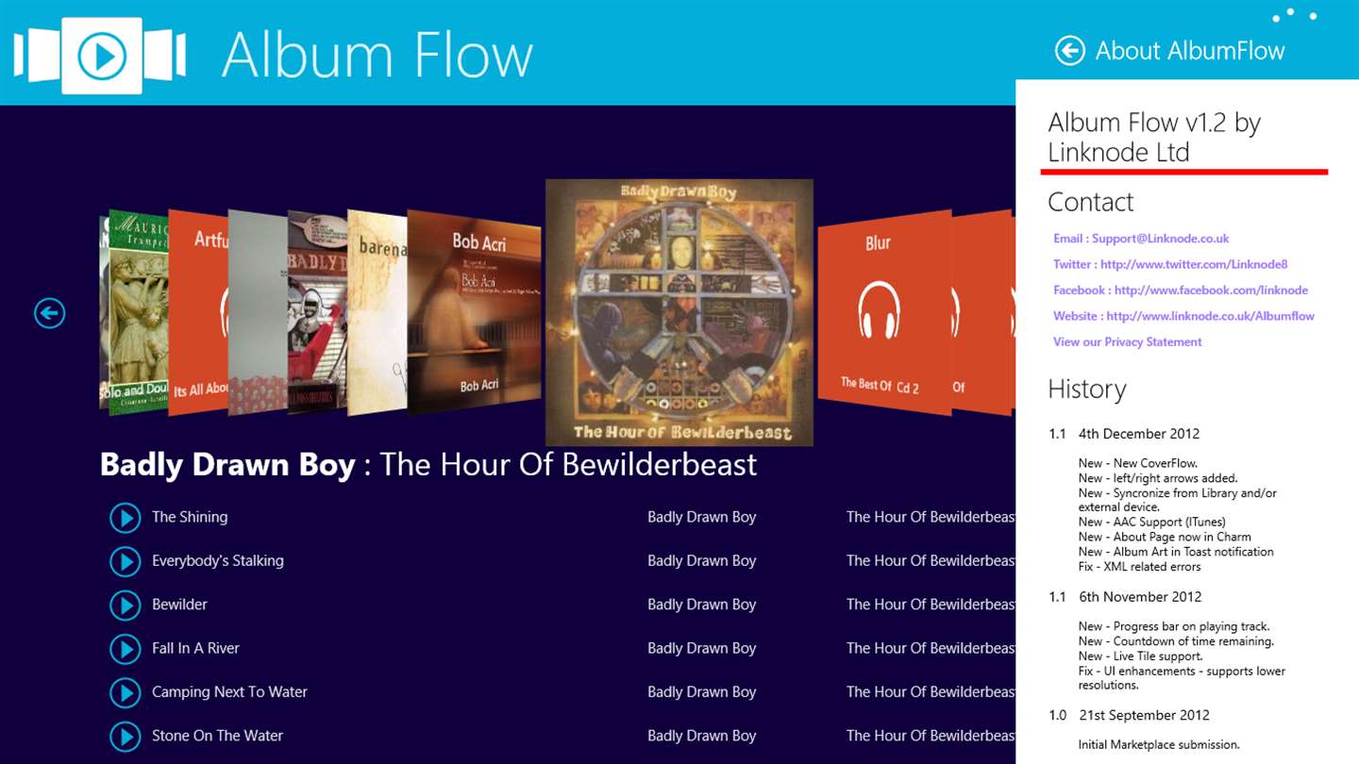Open the Albumflow website link

[1183, 316]
